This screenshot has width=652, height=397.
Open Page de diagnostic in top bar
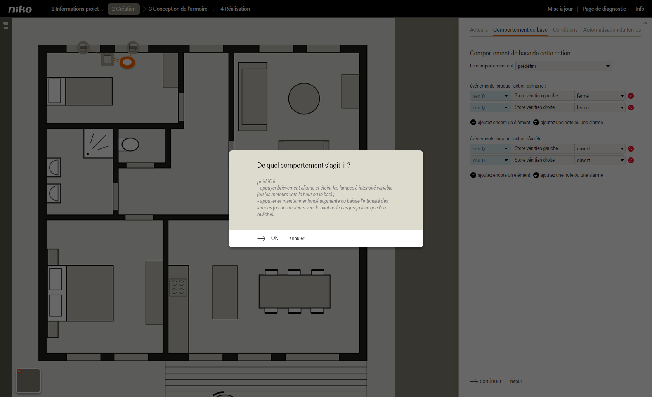point(604,9)
